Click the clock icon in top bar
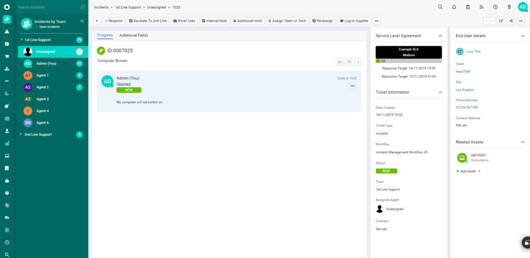Image resolution: width=530 pixels, height=258 pixels. [x=495, y=7]
